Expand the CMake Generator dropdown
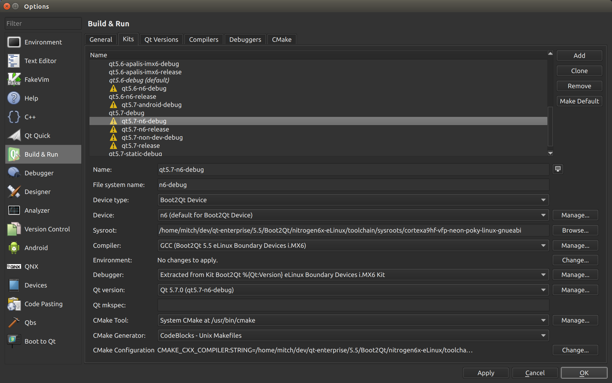This screenshot has height=383, width=612. 353,335
